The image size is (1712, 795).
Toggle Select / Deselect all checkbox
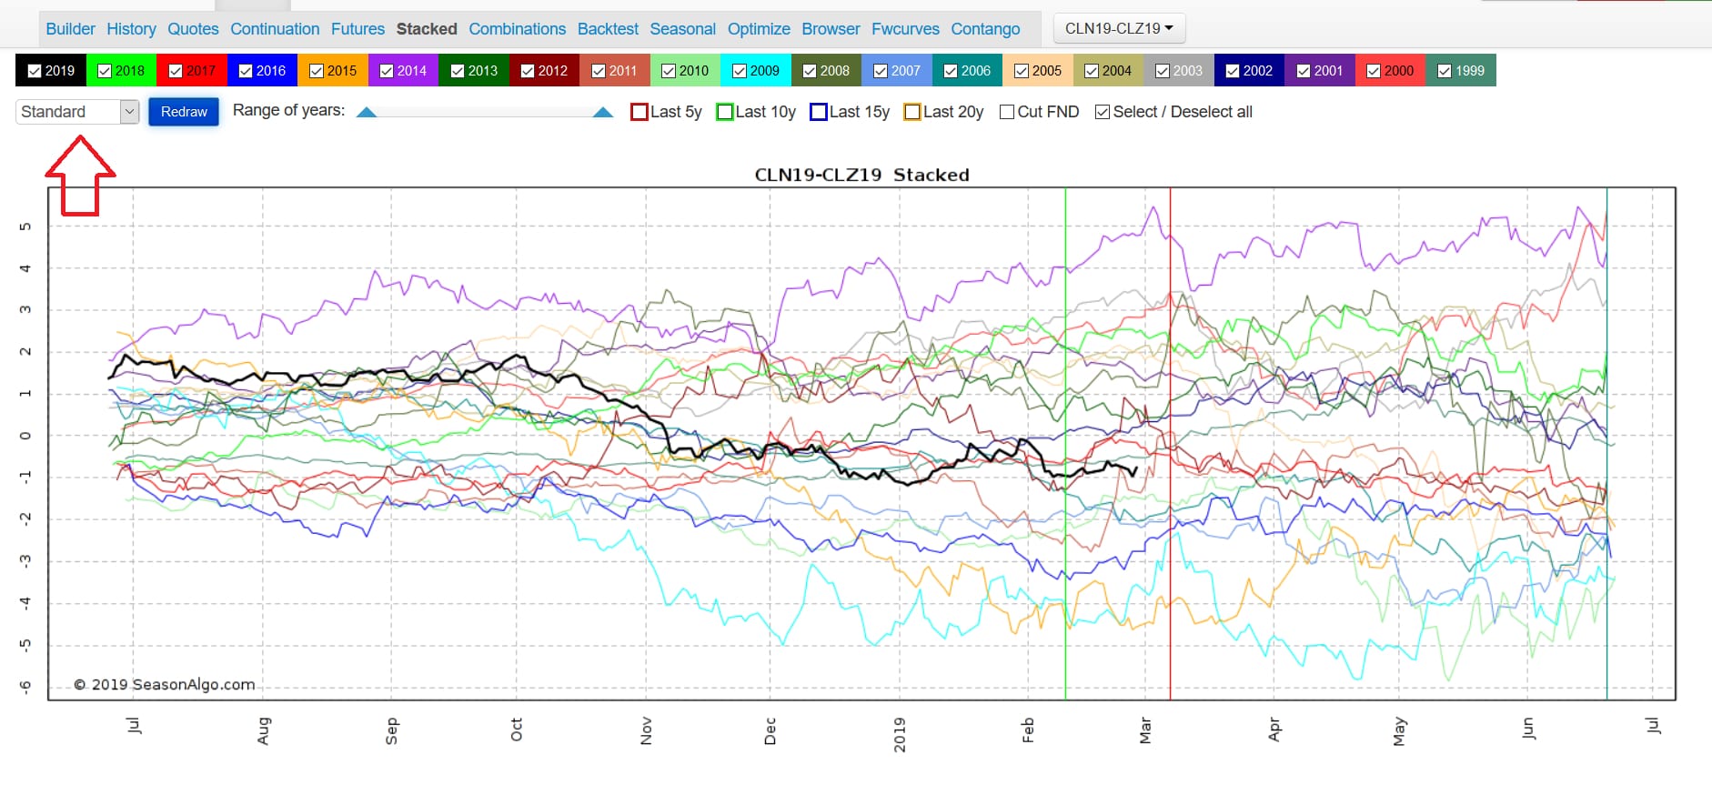(x=1103, y=112)
